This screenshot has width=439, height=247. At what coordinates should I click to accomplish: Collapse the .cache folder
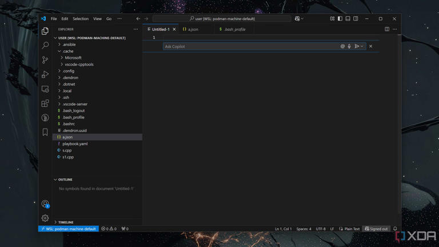tap(67, 51)
